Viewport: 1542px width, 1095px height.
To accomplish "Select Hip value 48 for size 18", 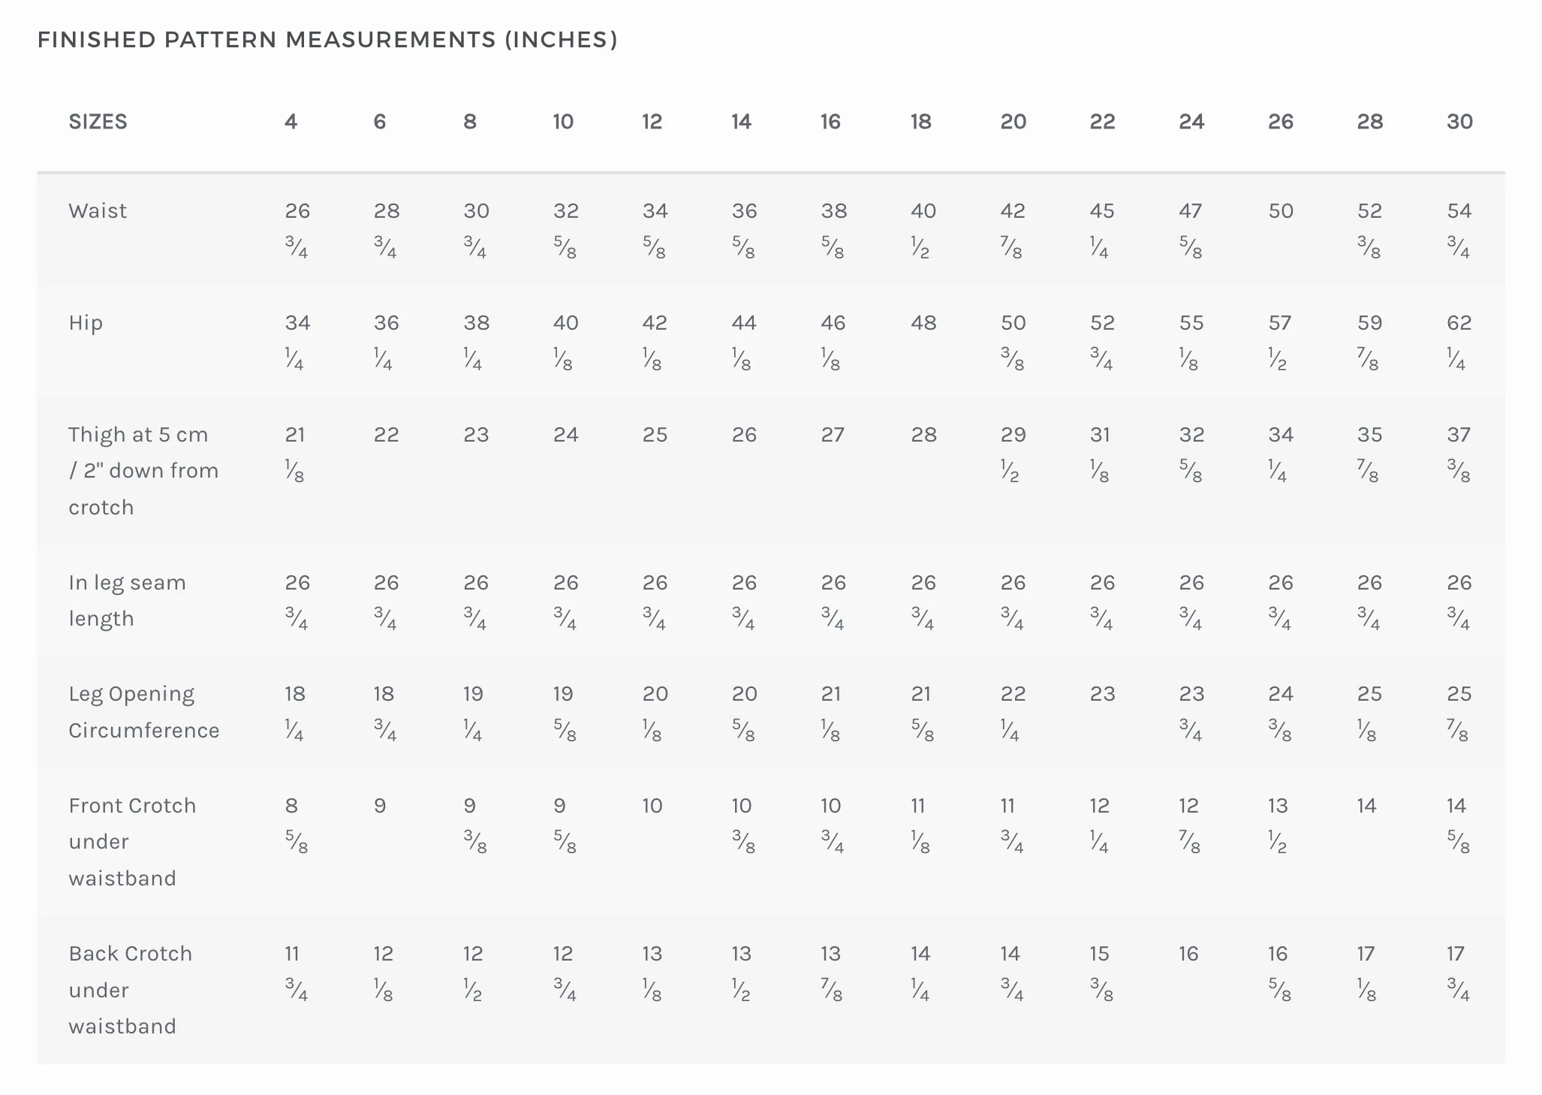I will click(923, 323).
